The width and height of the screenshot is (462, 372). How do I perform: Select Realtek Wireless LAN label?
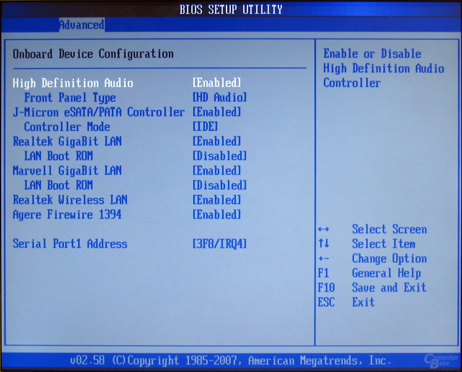(70, 200)
